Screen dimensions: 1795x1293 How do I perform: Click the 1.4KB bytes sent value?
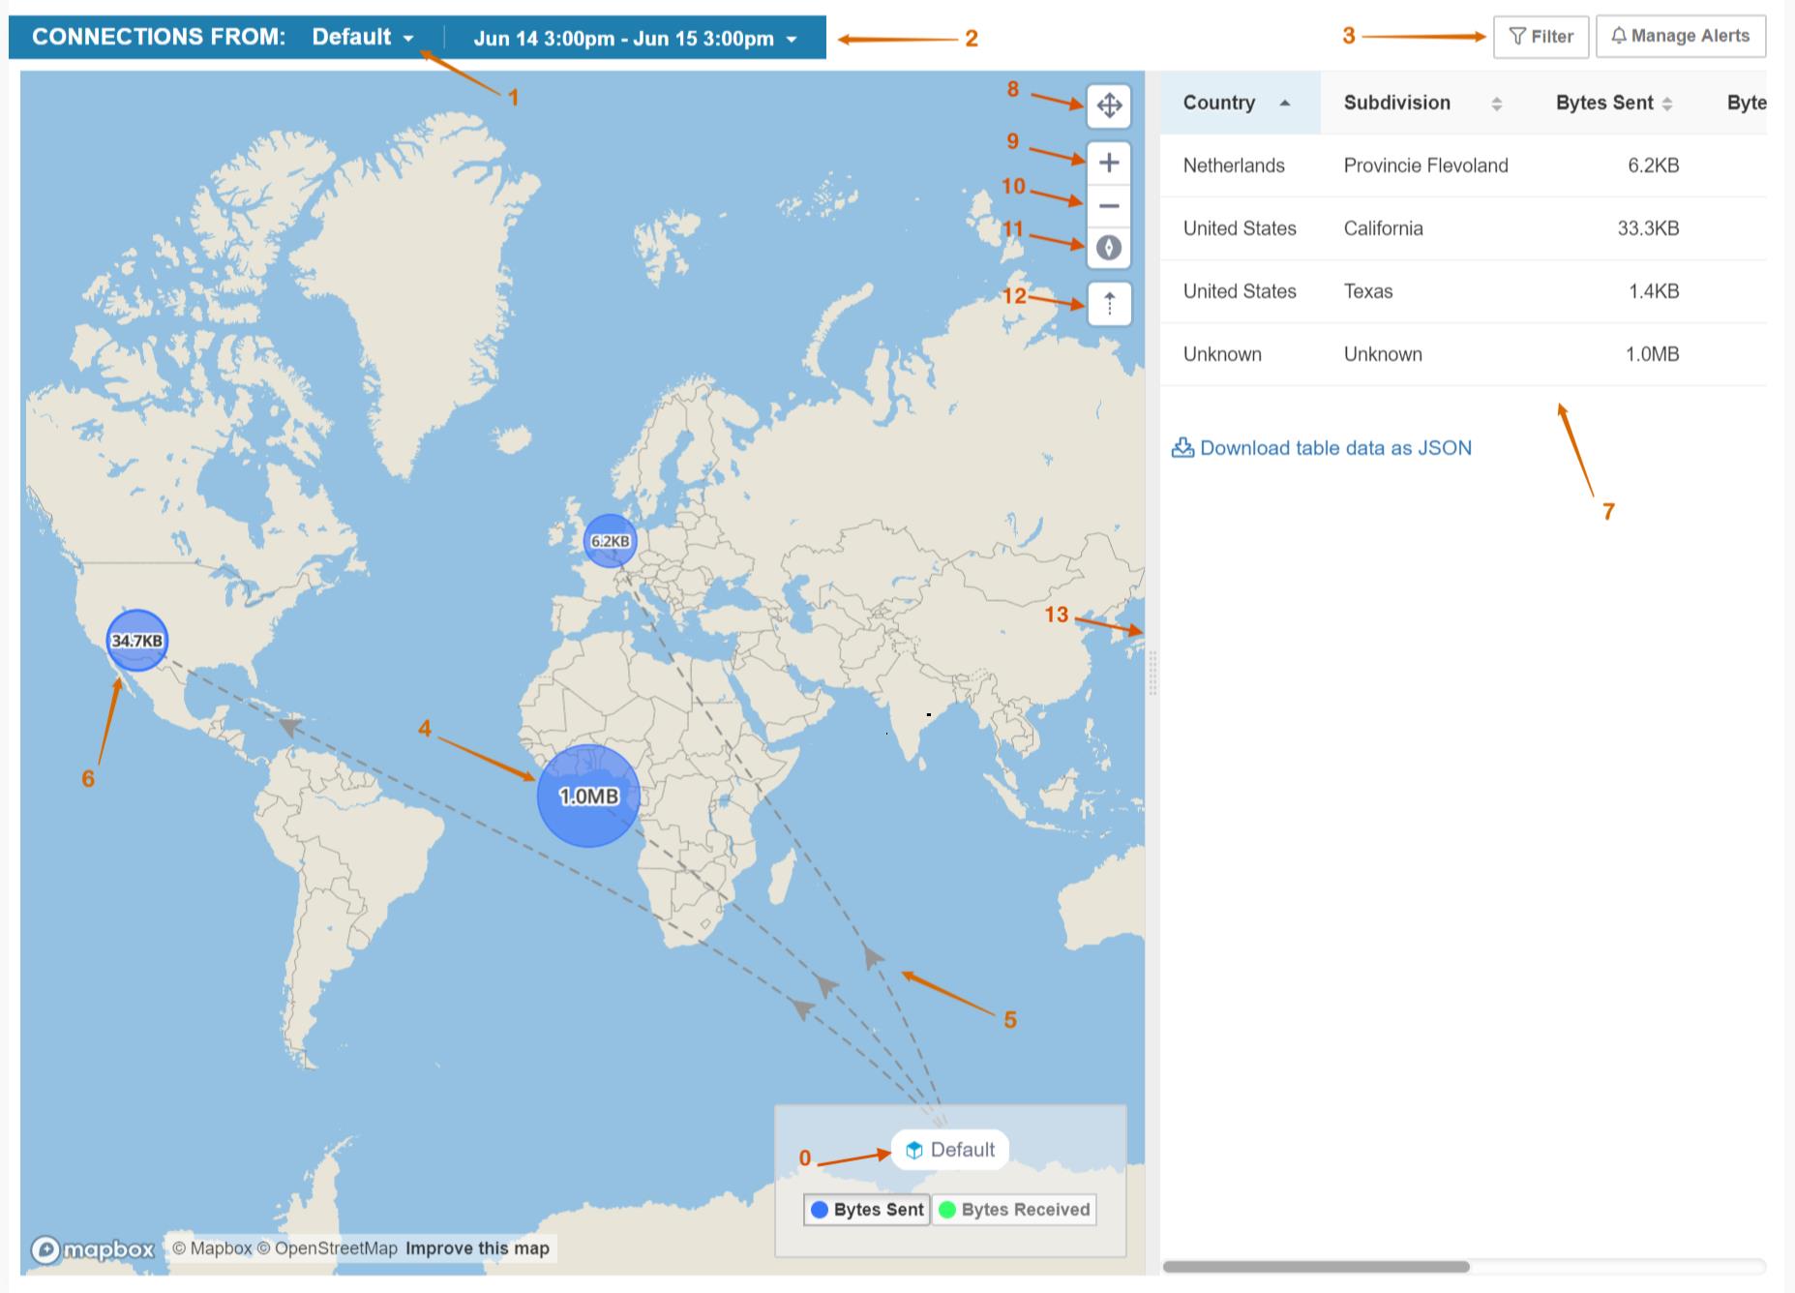pyautogui.click(x=1654, y=291)
